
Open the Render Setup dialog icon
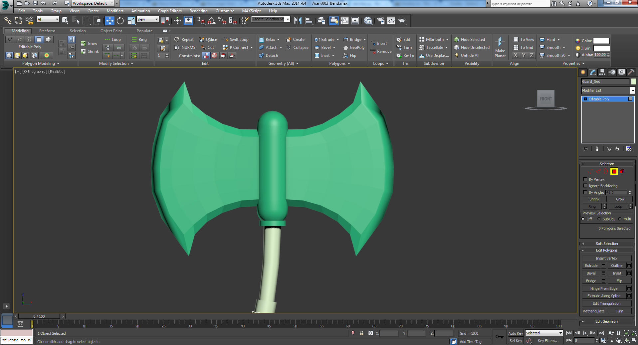click(x=380, y=20)
